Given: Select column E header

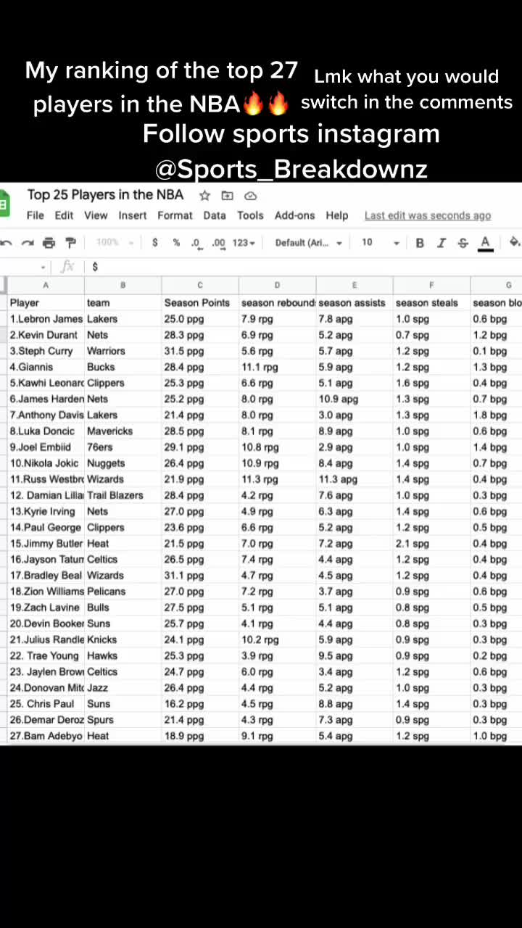Looking at the screenshot, I should click(355, 285).
